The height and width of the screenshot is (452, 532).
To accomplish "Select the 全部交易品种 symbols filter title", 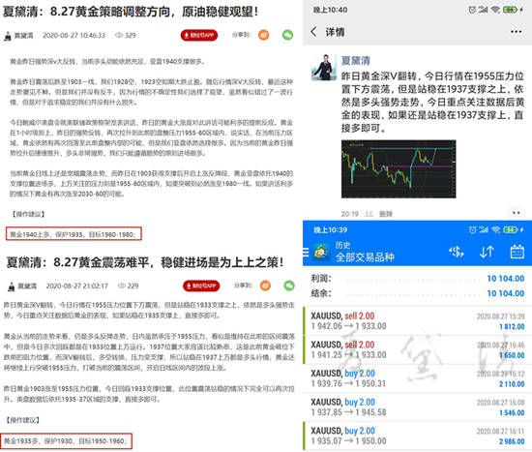I will click(365, 257).
